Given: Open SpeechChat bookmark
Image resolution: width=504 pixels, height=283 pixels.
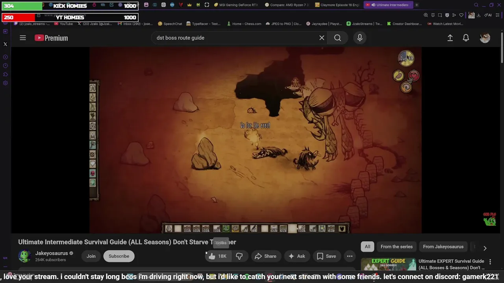Looking at the screenshot, I should 170,24.
